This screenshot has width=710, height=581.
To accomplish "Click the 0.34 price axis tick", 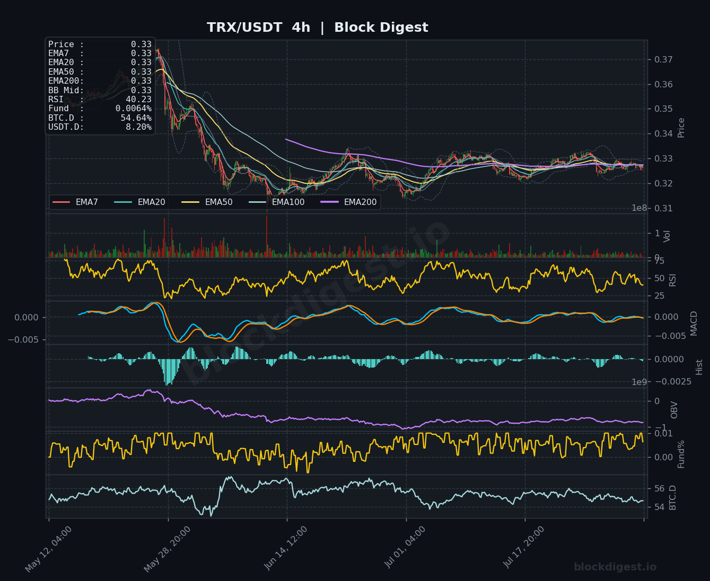I will pos(662,133).
